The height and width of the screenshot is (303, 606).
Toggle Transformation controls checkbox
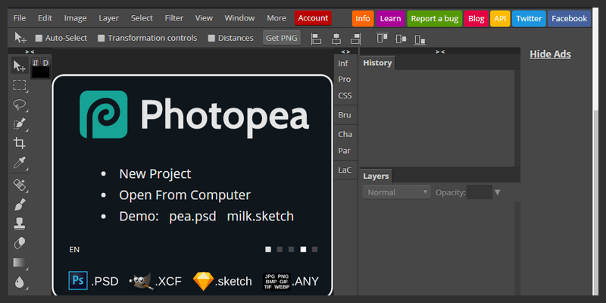(x=102, y=38)
